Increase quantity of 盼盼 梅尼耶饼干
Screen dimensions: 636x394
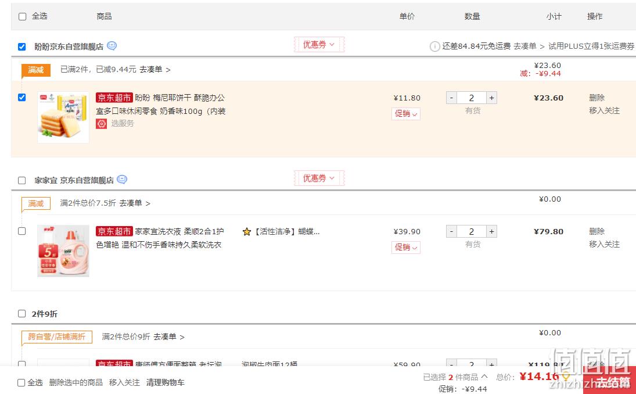[x=491, y=98]
